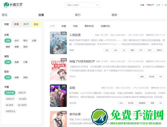This screenshot has width=167, height=127.
Task: Go to the 首页 home page
Action: [x=5, y=15]
